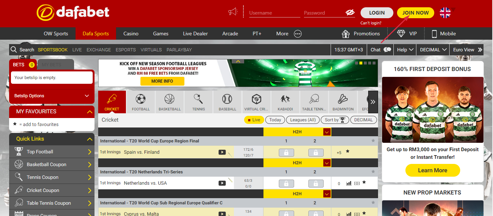The image size is (493, 216).
Task: Click Learn More on deposit bonus
Action: (432, 170)
